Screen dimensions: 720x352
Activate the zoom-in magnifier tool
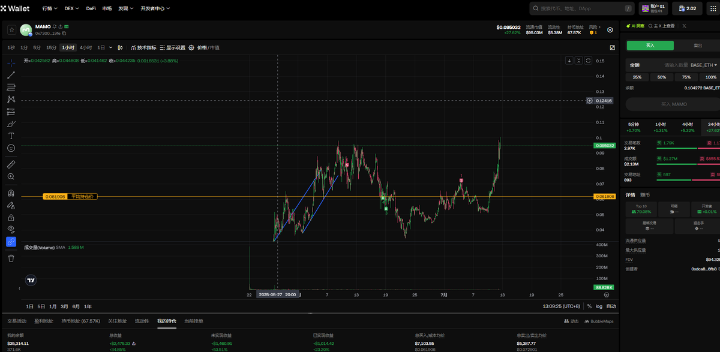click(x=11, y=177)
